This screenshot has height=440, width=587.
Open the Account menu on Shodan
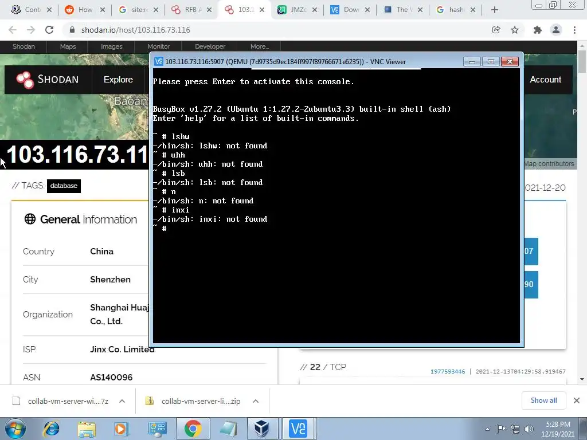(546, 80)
